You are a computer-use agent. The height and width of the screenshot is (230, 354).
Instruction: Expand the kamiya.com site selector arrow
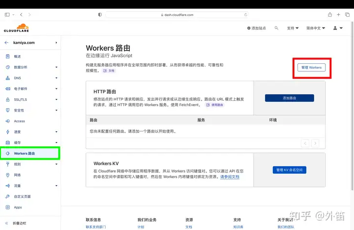coord(56,43)
